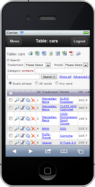This screenshot has width=95, height=187.
Task: View record 2 CLK55 AMG Cabriolet
Action: click(x=17, y=108)
